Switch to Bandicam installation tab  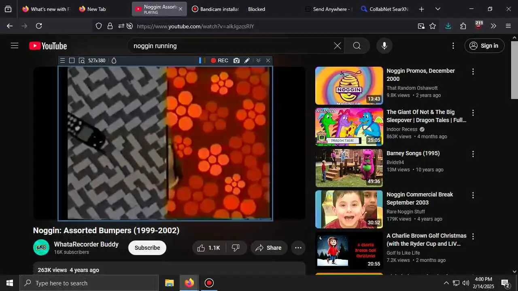click(x=215, y=9)
